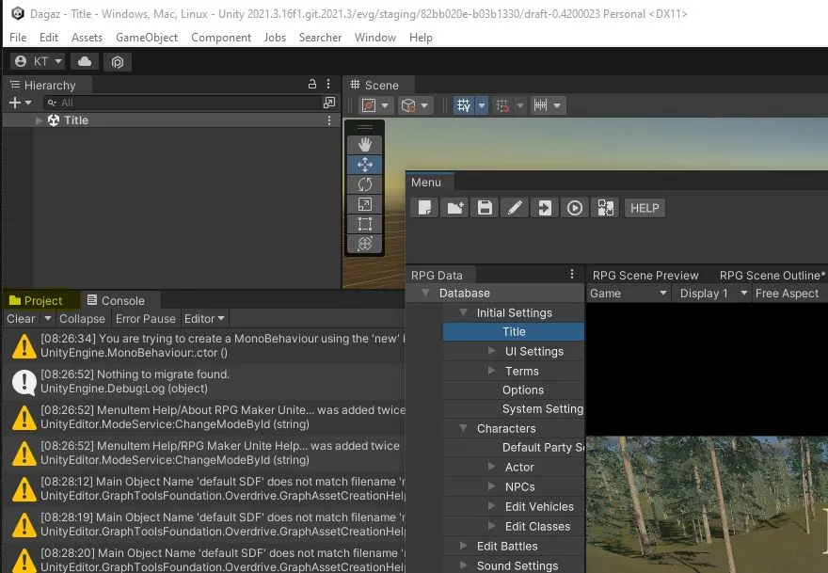828x573 pixels.
Task: Toggle the Hierarchy panel lock
Action: 312,85
